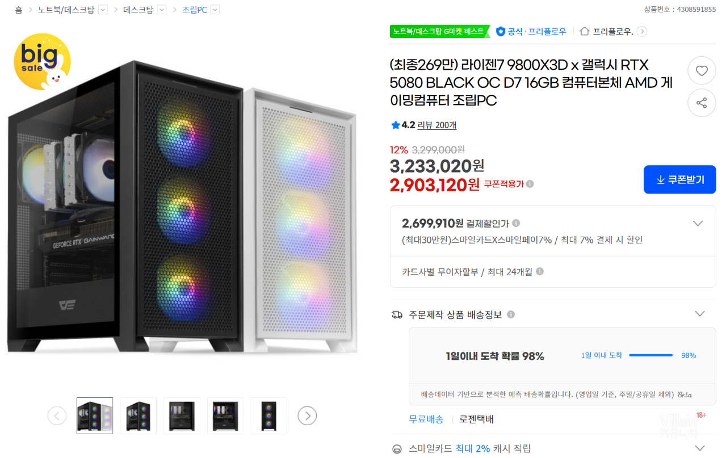The height and width of the screenshot is (458, 726).
Task: Select the last product thumbnail image
Action: (269, 416)
